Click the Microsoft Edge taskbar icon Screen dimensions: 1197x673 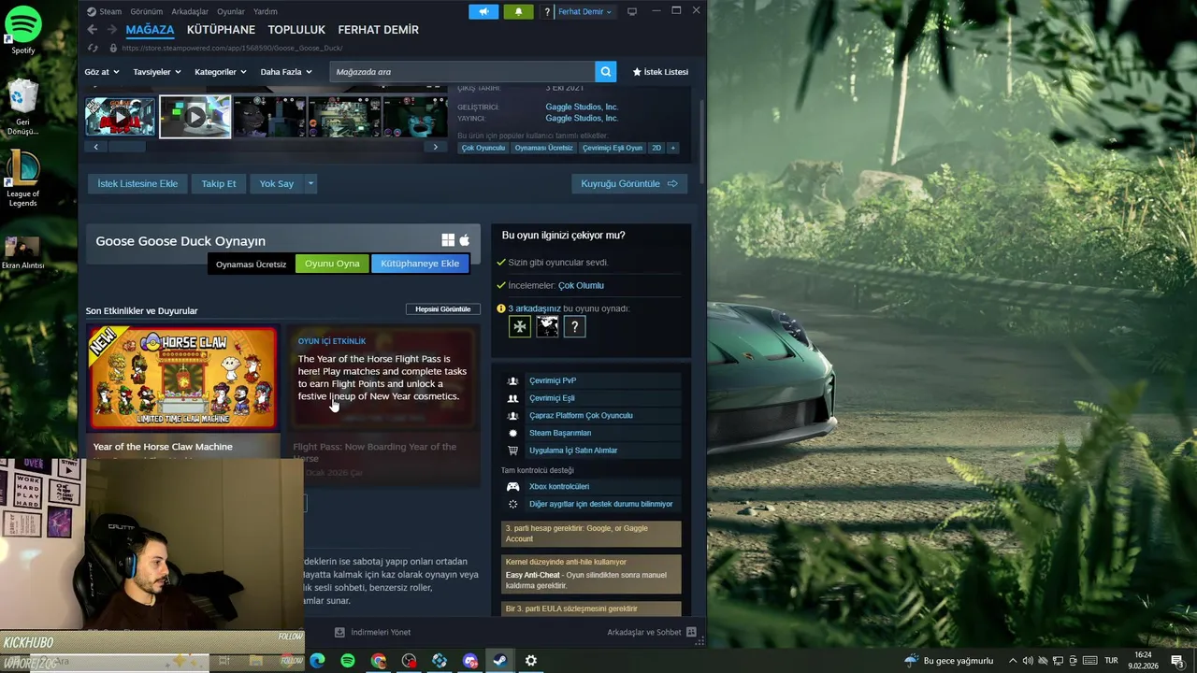317,661
